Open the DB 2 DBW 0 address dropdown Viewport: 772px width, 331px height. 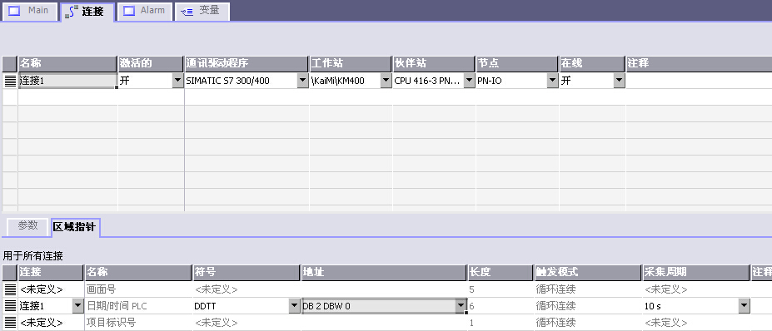(461, 306)
